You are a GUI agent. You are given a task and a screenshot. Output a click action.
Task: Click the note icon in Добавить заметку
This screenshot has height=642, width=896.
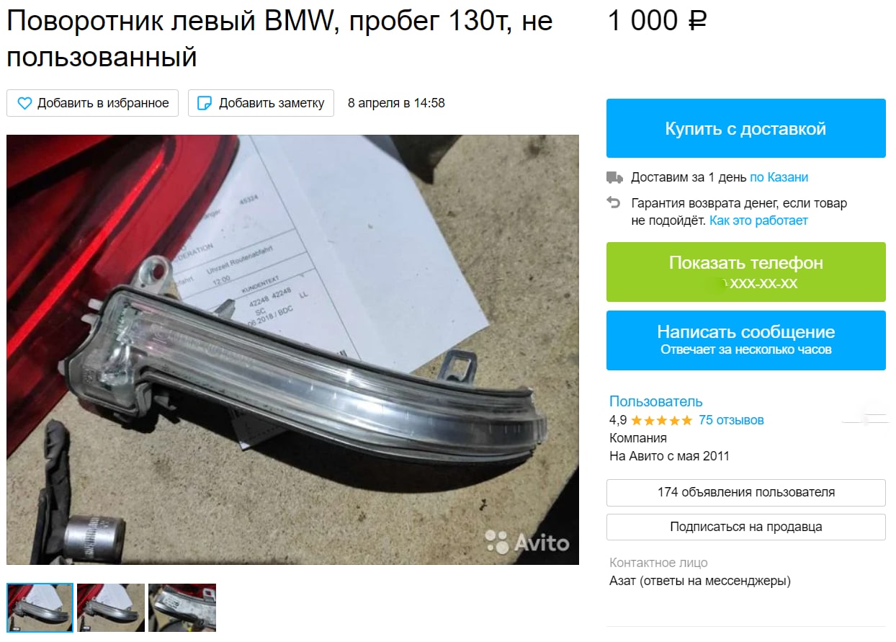[205, 103]
